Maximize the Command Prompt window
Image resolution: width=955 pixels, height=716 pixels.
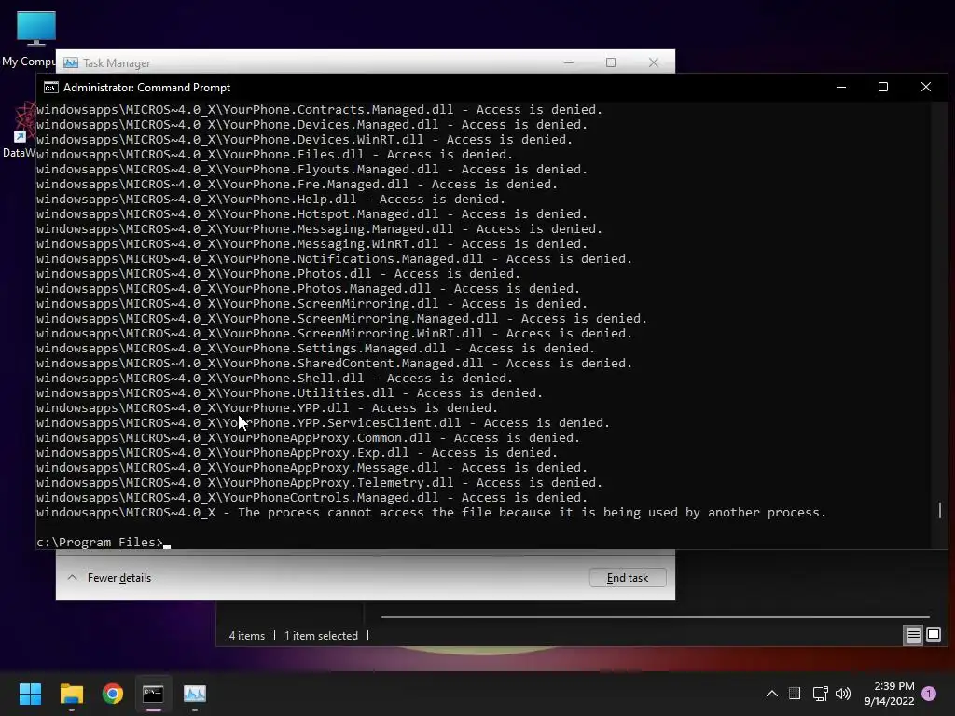882,87
